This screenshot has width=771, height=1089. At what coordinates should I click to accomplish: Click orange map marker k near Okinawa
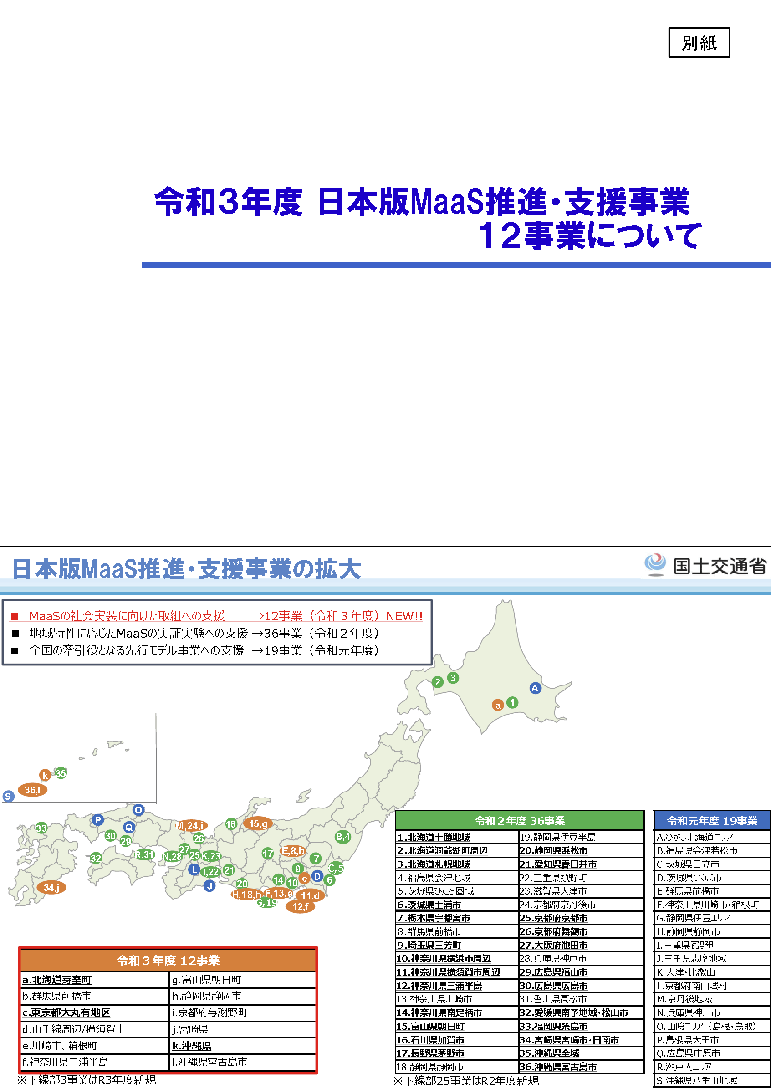point(45,776)
